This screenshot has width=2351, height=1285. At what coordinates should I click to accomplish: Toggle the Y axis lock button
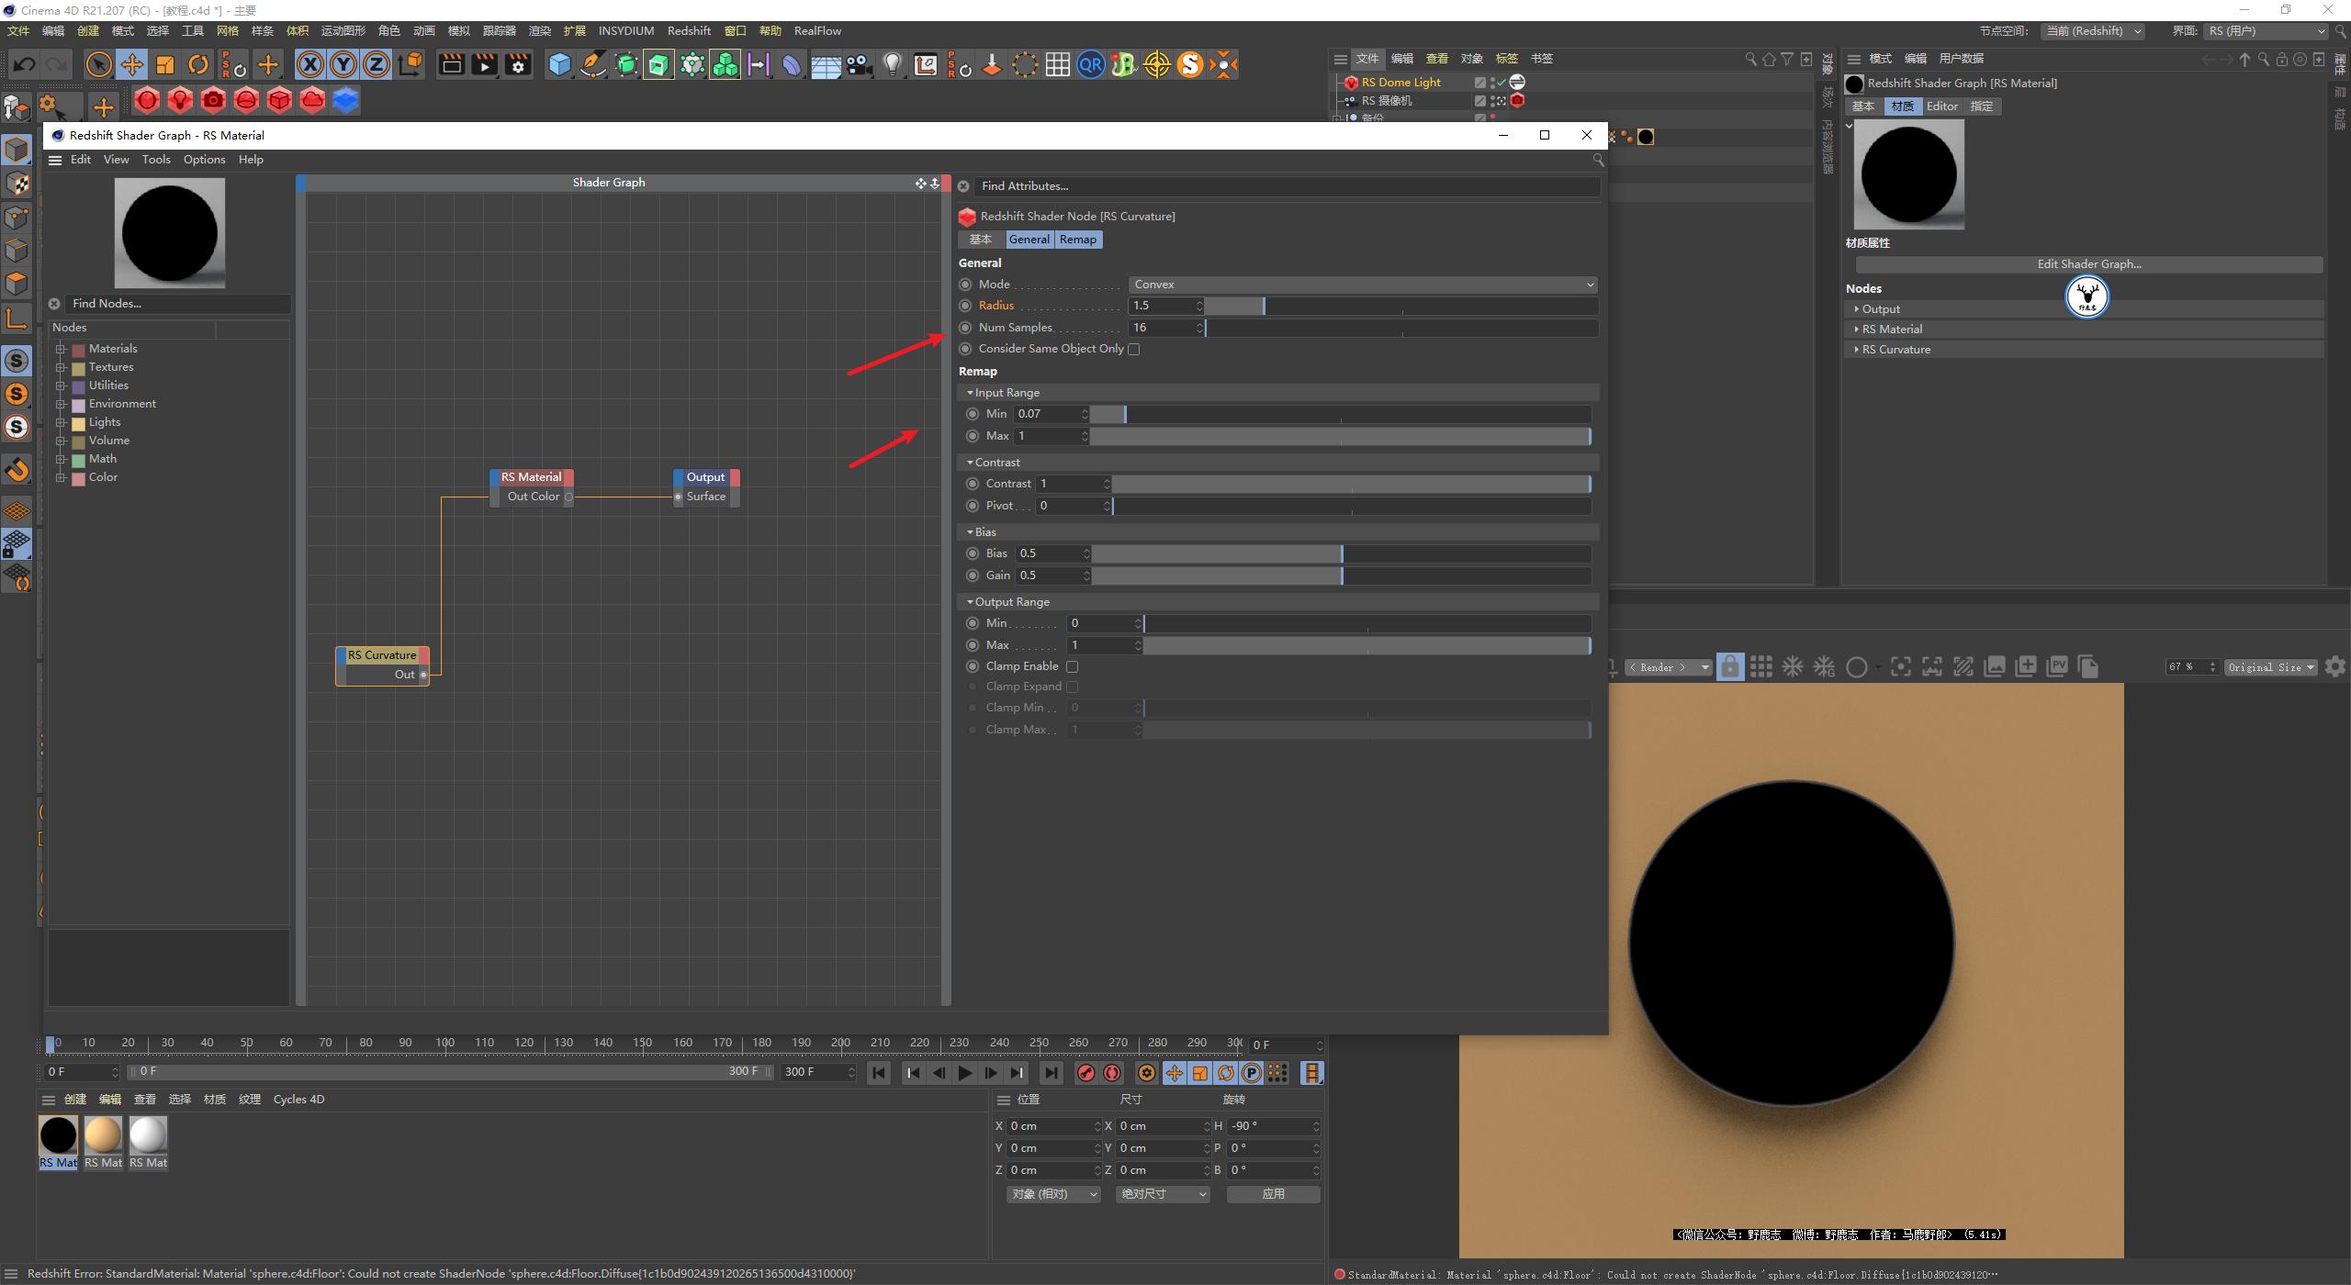[x=343, y=64]
